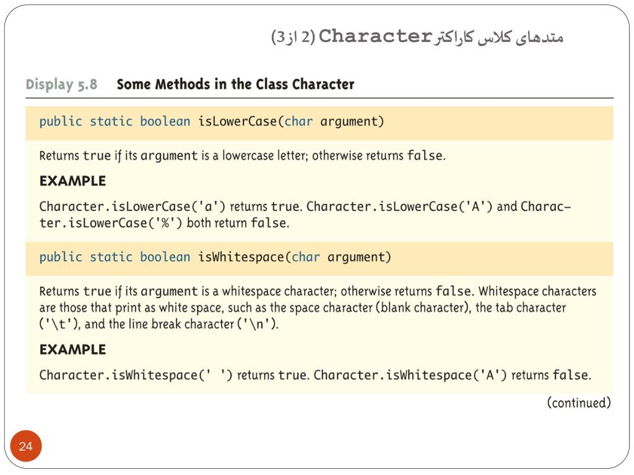
Task: Click the Persian slide title text
Action: click(x=417, y=36)
